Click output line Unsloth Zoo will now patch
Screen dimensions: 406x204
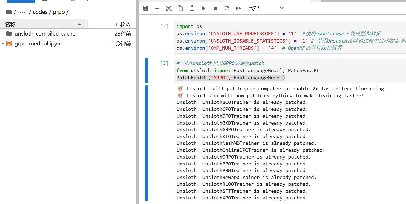coord(270,96)
